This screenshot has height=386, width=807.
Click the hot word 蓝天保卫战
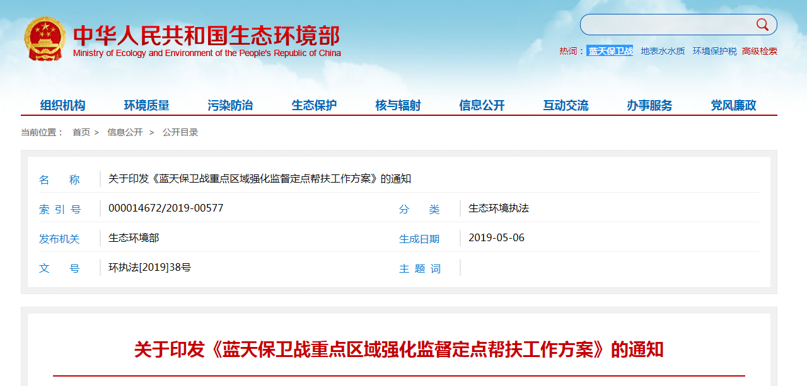click(x=610, y=51)
